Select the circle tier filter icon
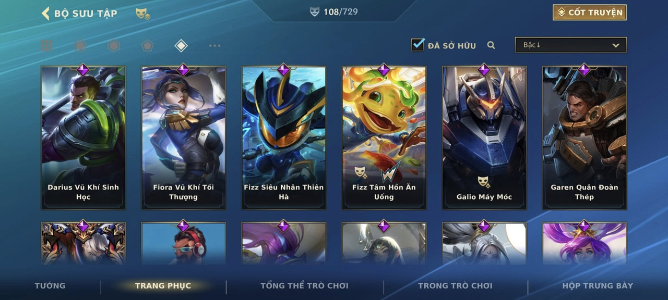 coord(80,46)
